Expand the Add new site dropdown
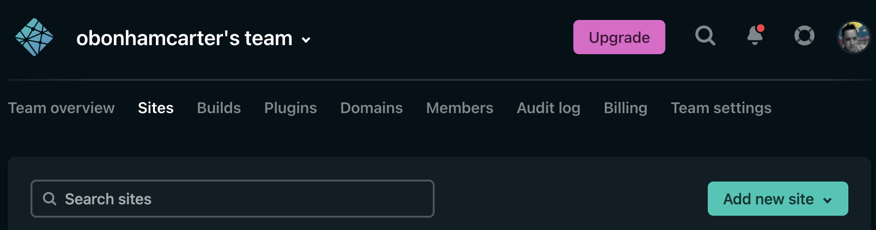This screenshot has width=876, height=230. tap(828, 200)
